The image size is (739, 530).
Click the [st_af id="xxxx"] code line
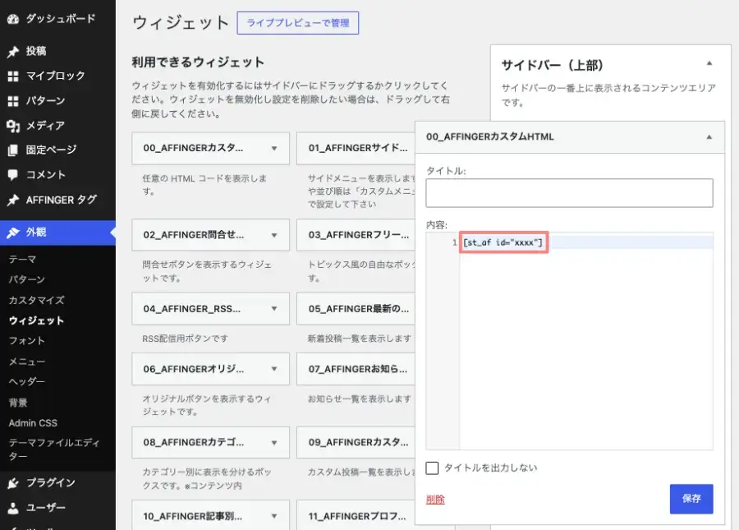coord(503,242)
